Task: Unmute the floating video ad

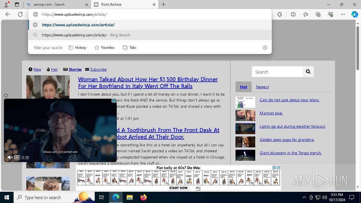Action: tap(10, 157)
